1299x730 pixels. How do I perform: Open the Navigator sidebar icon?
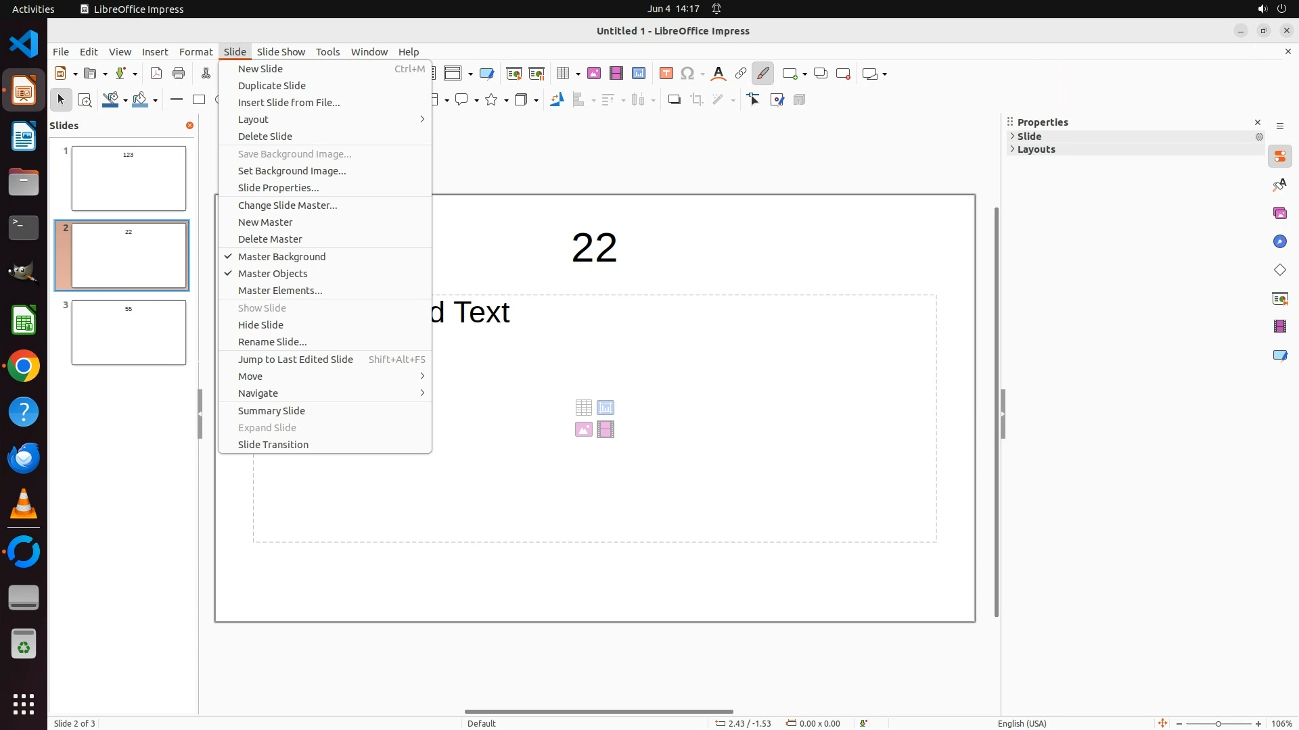[x=1279, y=242]
